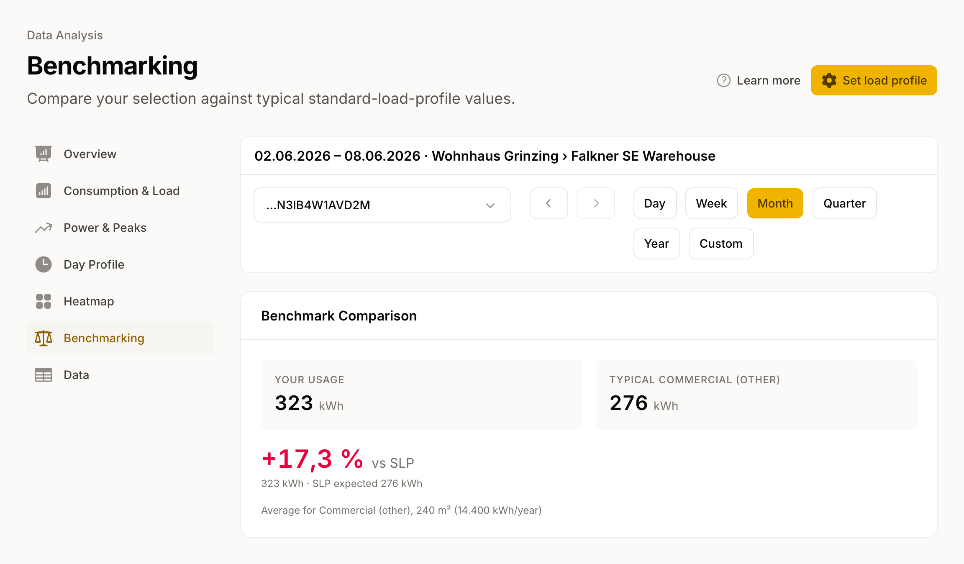Click the gear icon in Set load profile
This screenshot has width=964, height=564.
click(x=829, y=80)
